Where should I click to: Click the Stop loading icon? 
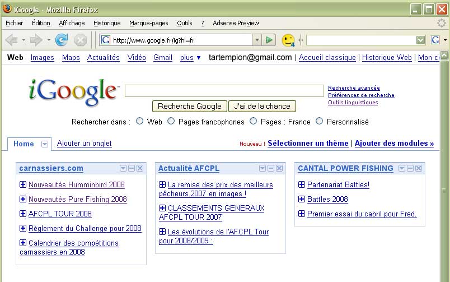(81, 40)
